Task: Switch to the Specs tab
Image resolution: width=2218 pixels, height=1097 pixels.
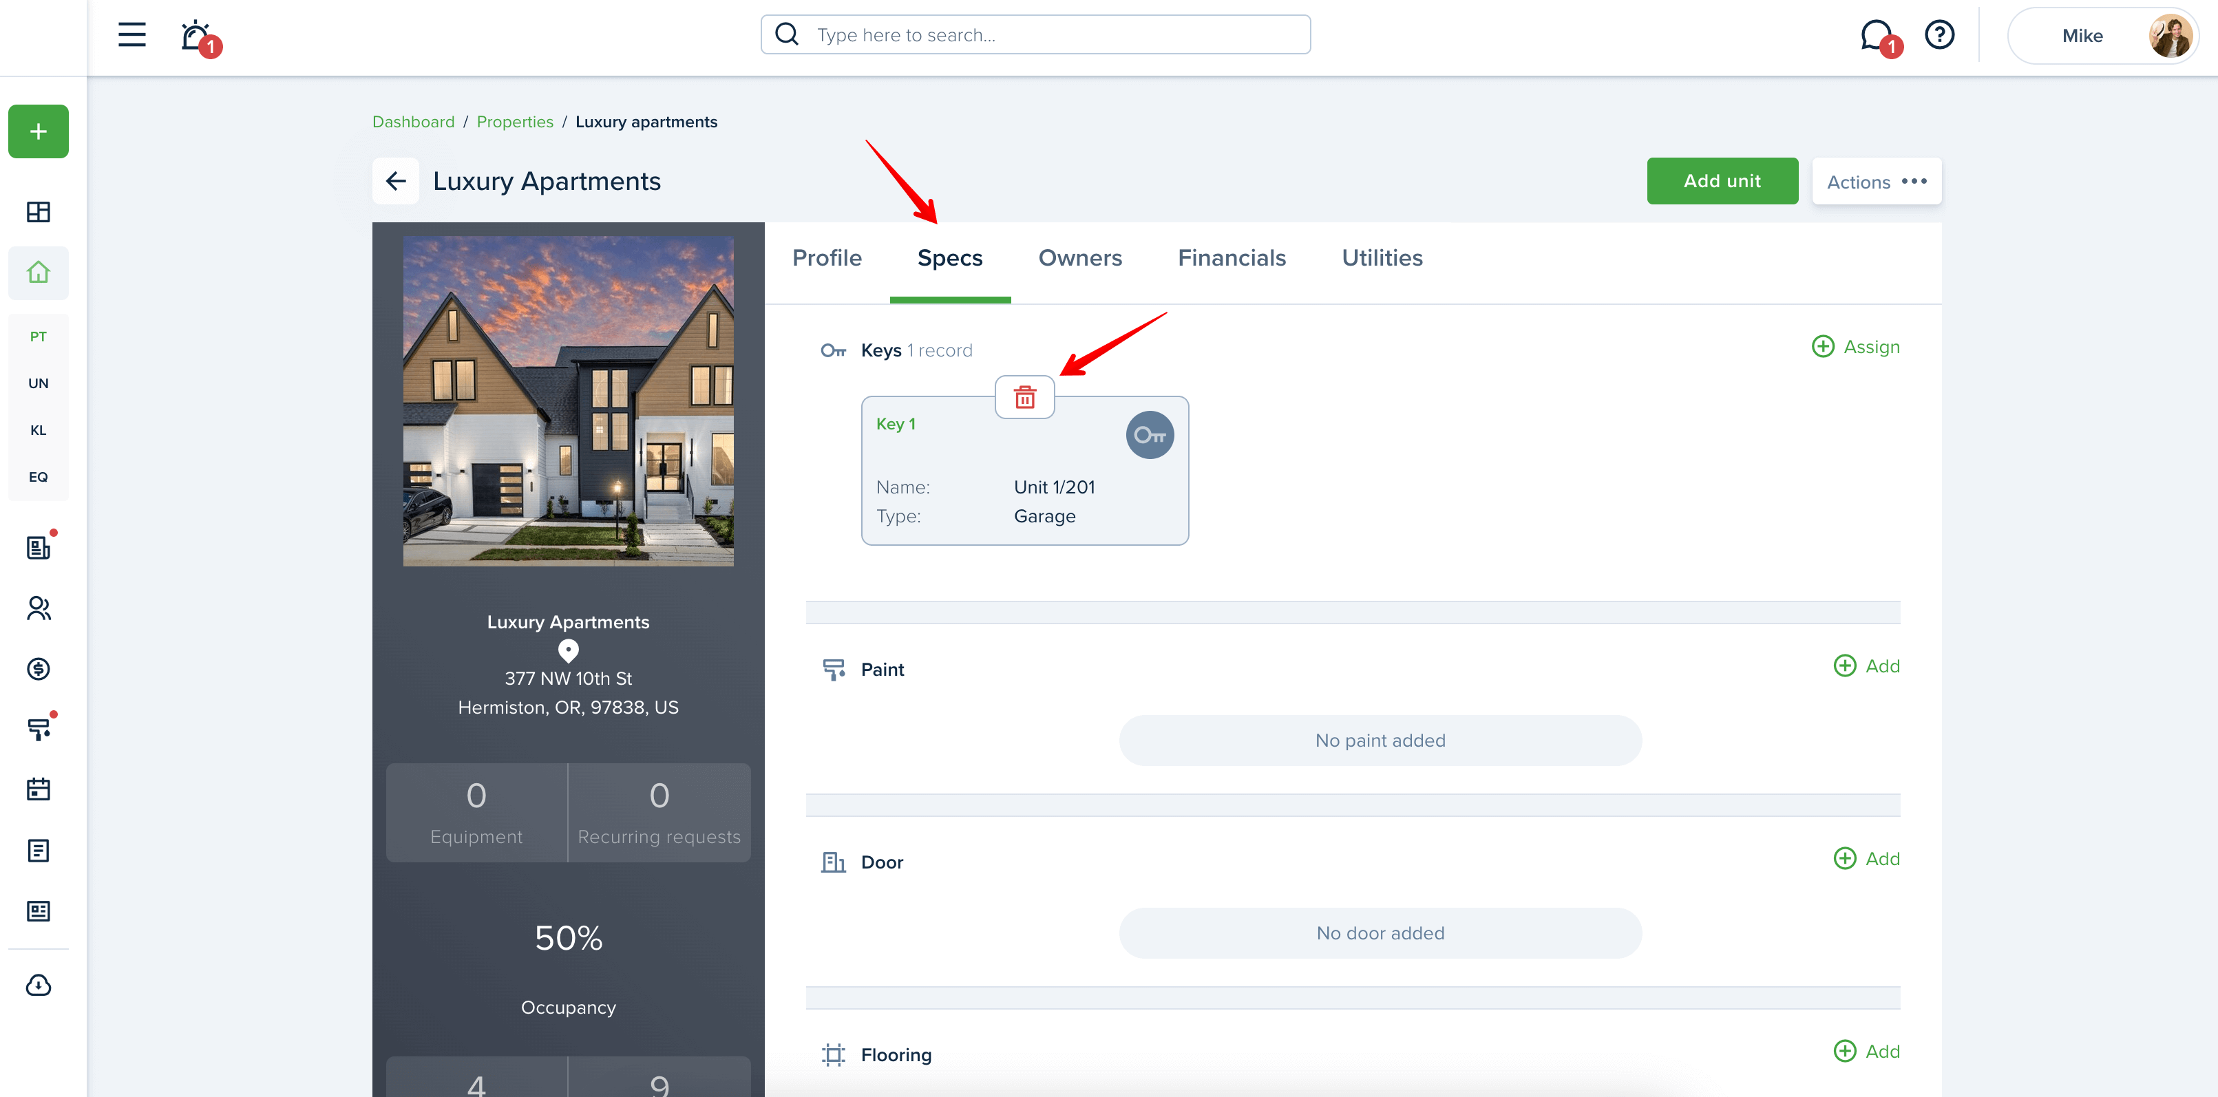Action: coord(950,258)
